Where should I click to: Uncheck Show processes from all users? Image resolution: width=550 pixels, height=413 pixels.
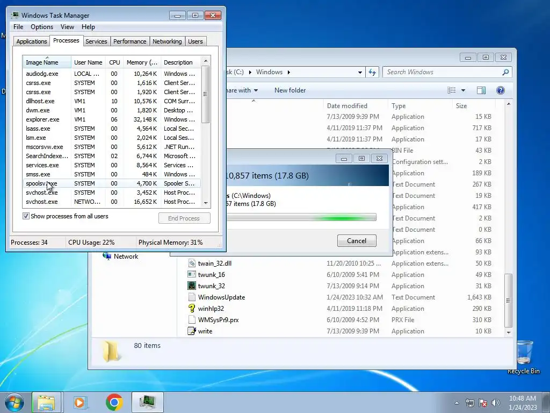(x=26, y=216)
